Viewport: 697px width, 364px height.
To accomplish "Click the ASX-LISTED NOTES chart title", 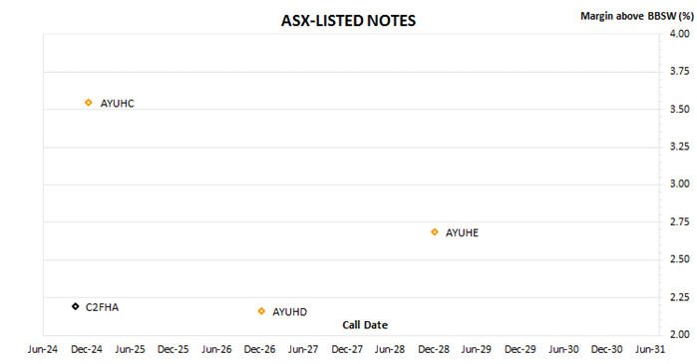I will pyautogui.click(x=349, y=21).
